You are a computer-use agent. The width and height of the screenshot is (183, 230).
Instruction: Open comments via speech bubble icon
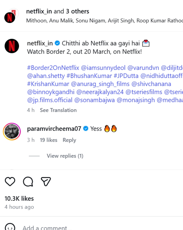pos(28,182)
